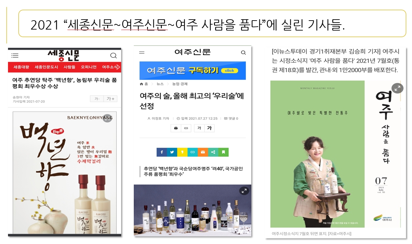The width and height of the screenshot is (412, 244).
Task: Expand the green magazine cover image
Action: click(x=397, y=88)
